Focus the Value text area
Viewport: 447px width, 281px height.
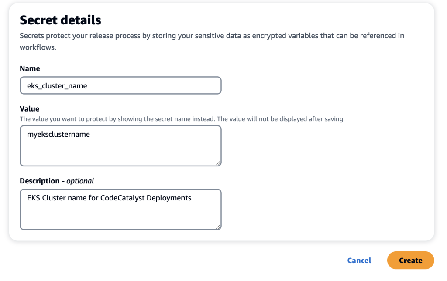(120, 146)
